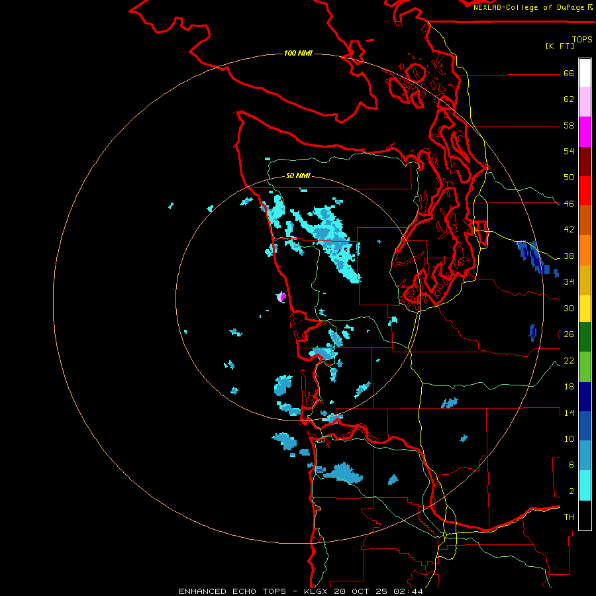This screenshot has height=596, width=596.
Task: Click the legend value "42"
Action: click(569, 230)
